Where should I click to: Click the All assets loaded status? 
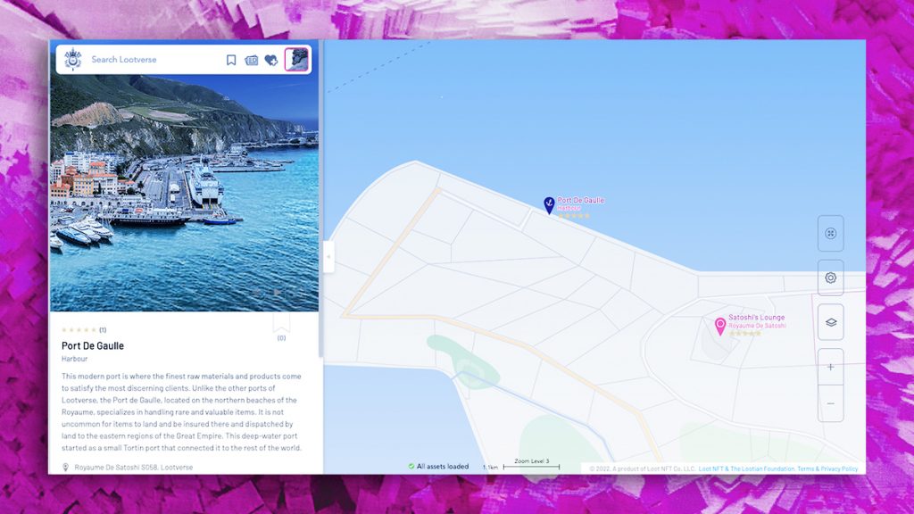coord(438,466)
